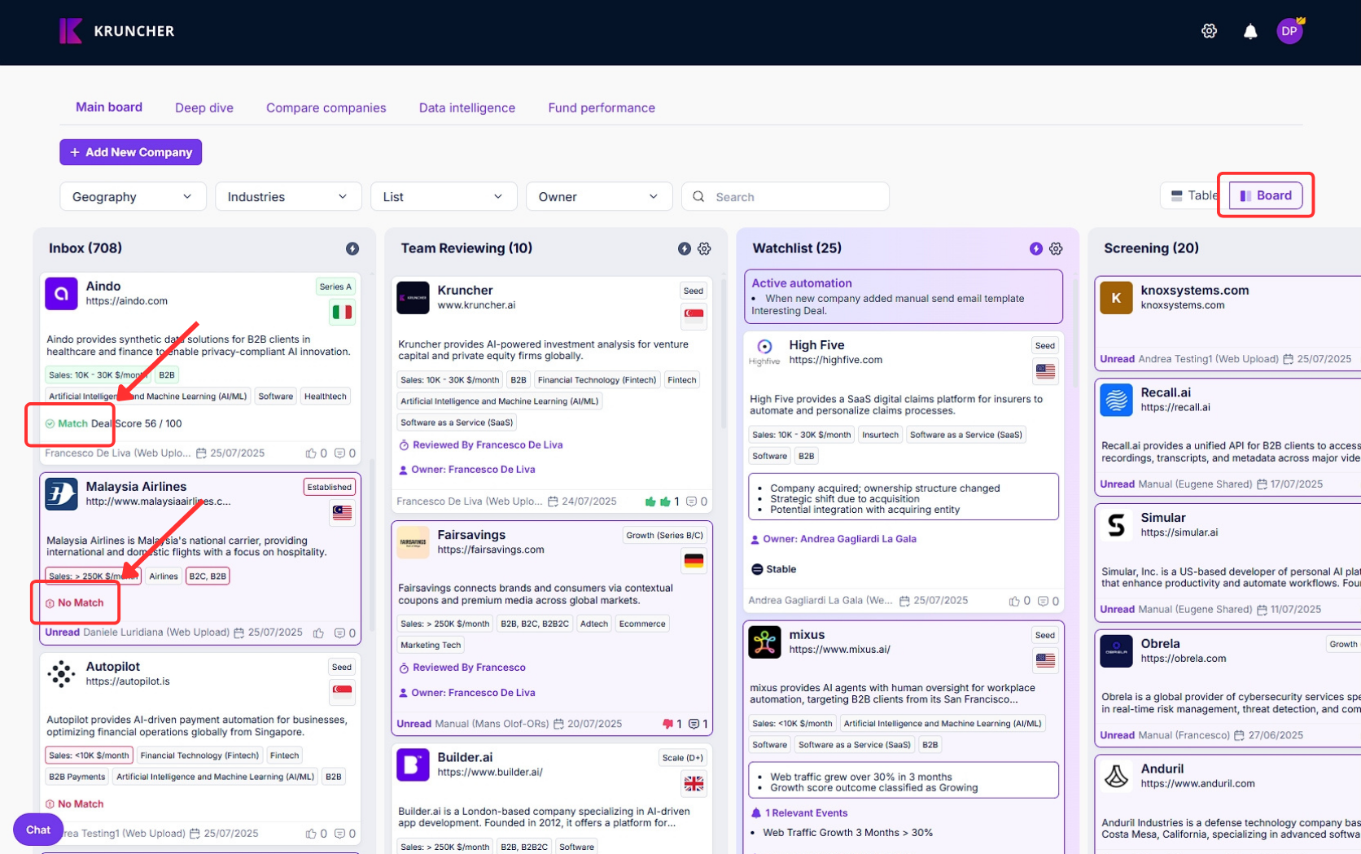Screen dimensions: 1361x854
Task: Click thumbs up on Malaysia Airlines card
Action: pos(319,633)
